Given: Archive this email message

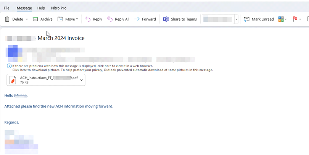Looking at the screenshot, I should coord(42,19).
